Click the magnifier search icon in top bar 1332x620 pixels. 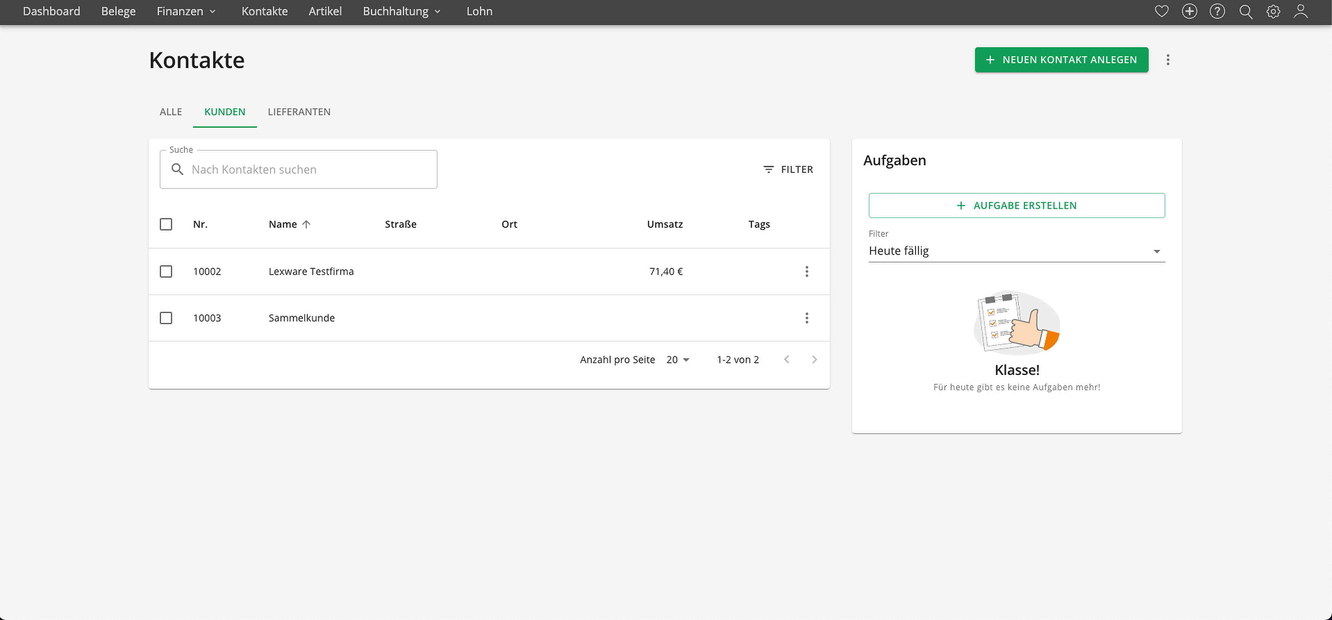pyautogui.click(x=1246, y=11)
